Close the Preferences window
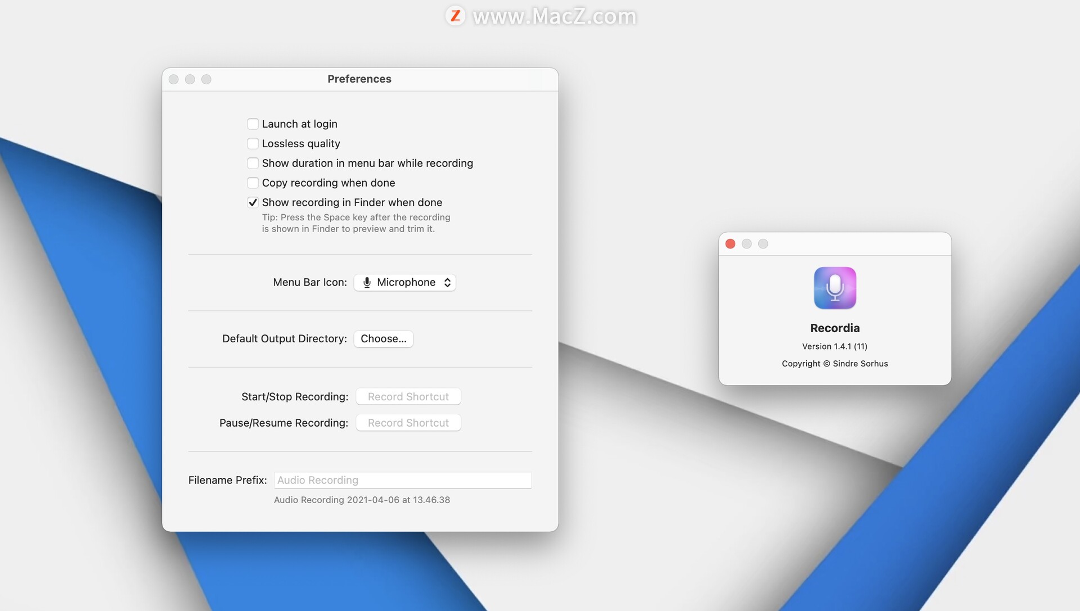Screen dimensions: 1080x611 click(174, 80)
